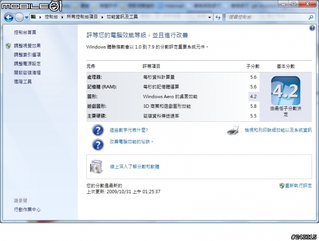This screenshot has height=241, width=319.
Task: Click the refresh button next to address bar
Action: tap(218, 17)
